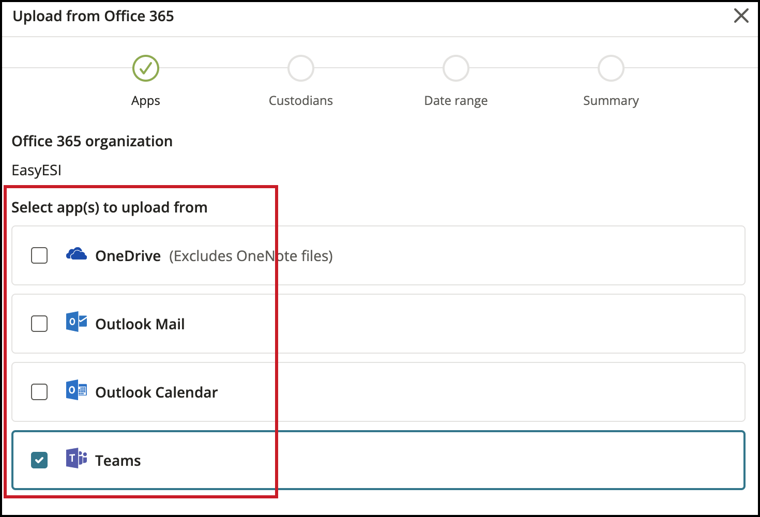Image resolution: width=760 pixels, height=517 pixels.
Task: Click the green checkmark Apps step circle
Action: [146, 68]
